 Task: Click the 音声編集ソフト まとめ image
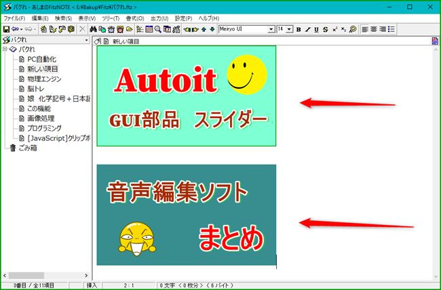pyautogui.click(x=187, y=215)
